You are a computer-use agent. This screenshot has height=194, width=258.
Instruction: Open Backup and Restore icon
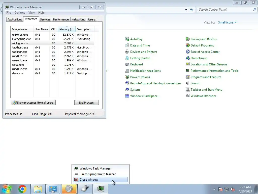tap(187, 39)
